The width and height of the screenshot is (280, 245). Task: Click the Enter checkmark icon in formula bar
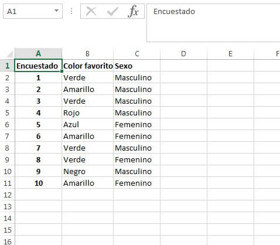tap(112, 11)
